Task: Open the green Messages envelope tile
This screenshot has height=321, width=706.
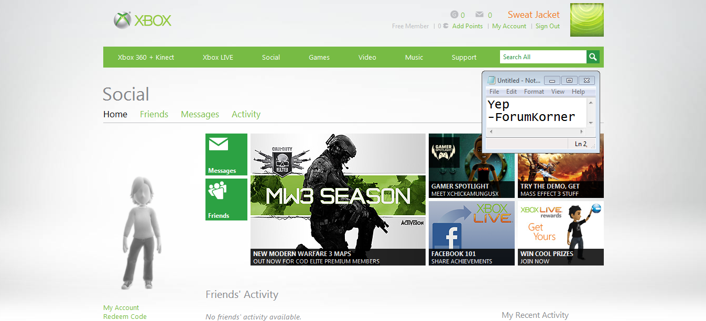Action: (x=226, y=154)
